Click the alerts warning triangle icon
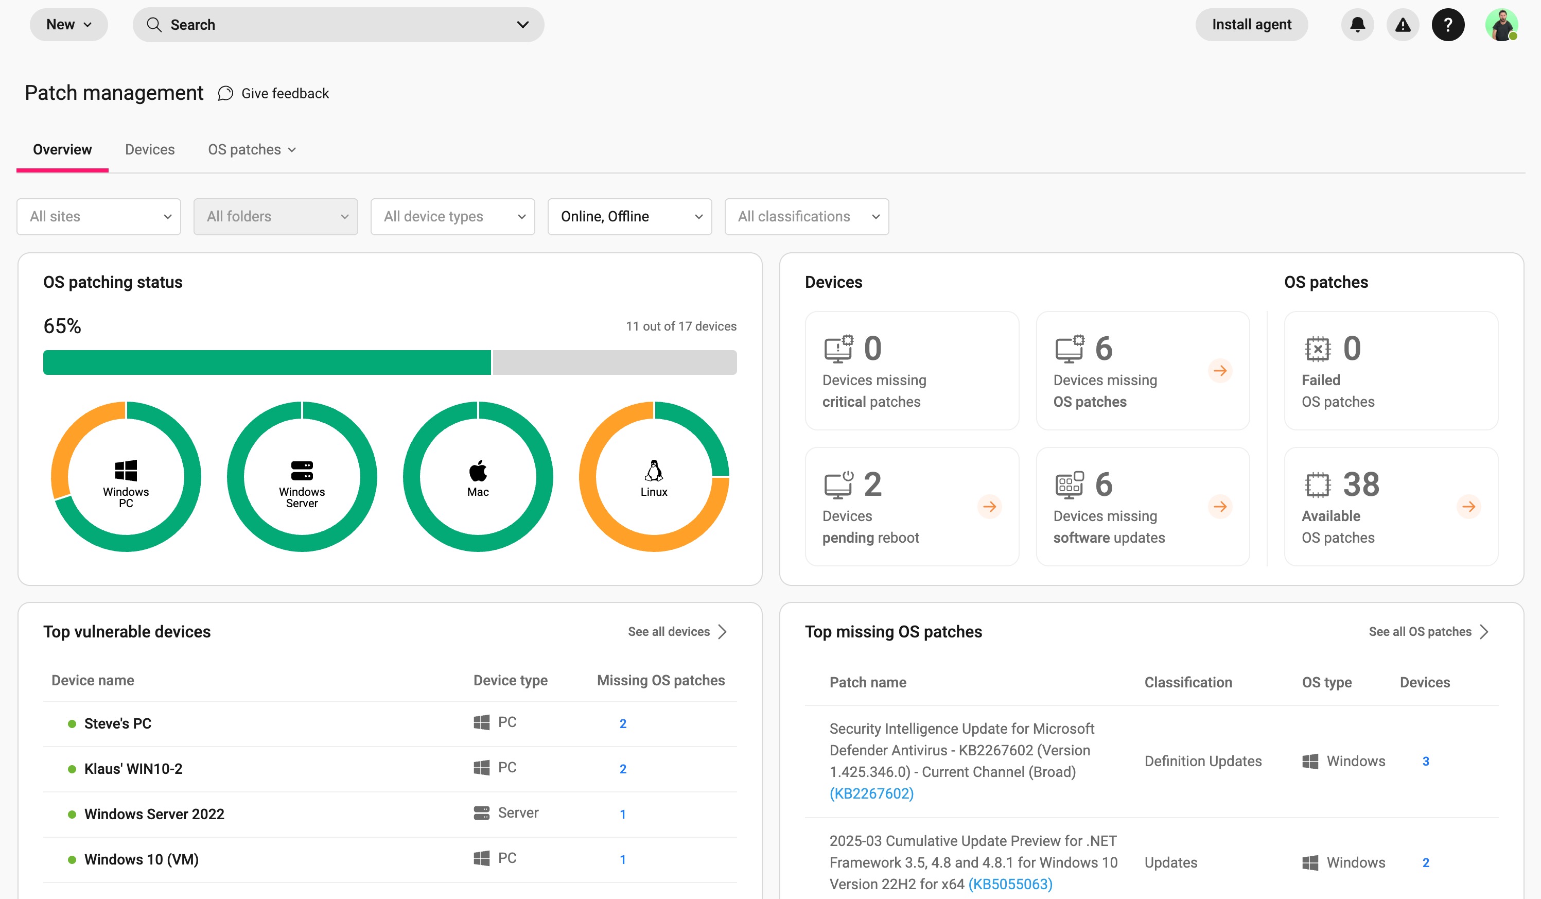 [1402, 25]
